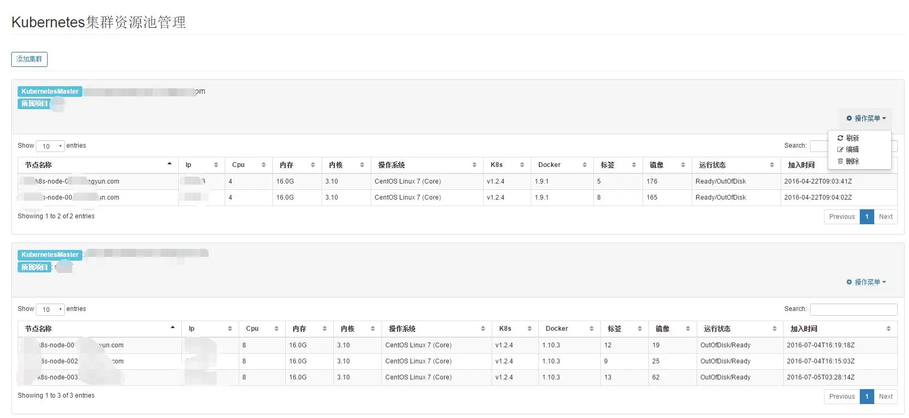Image resolution: width=909 pixels, height=418 pixels.
Task: Click 'Showing 1 to 3 of 3 entries' text
Action: pos(56,396)
